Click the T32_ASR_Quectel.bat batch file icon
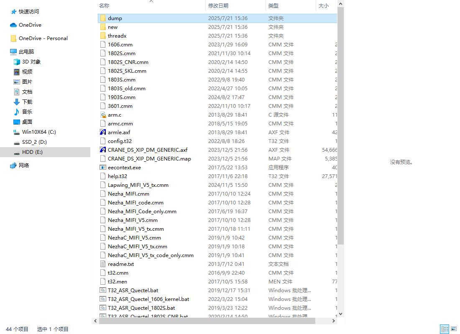The width and height of the screenshot is (460, 334). pyautogui.click(x=103, y=290)
